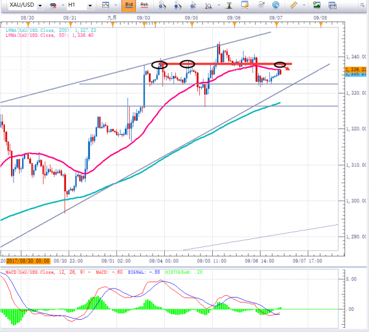369x332 pixels.
Task: Click the 1,290.00 price axis label
Action: point(356,237)
